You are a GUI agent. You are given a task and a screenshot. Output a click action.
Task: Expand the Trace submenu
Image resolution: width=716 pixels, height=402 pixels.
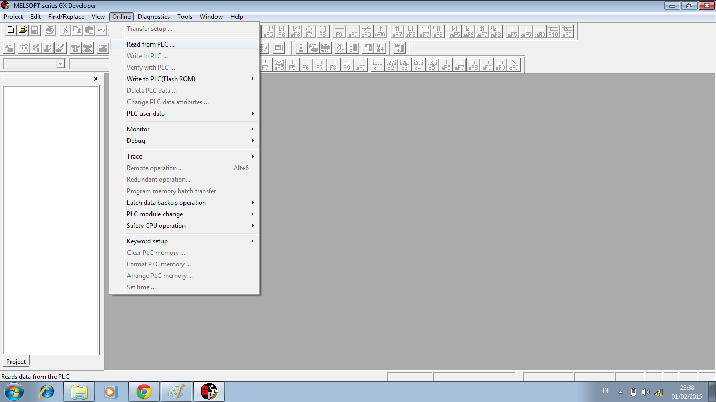click(x=185, y=157)
